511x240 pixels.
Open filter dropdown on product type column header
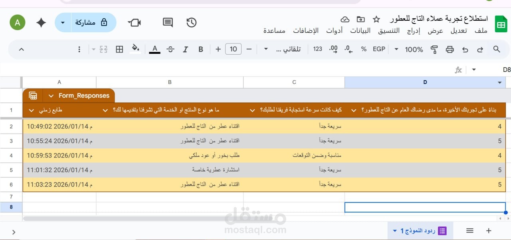105,110
